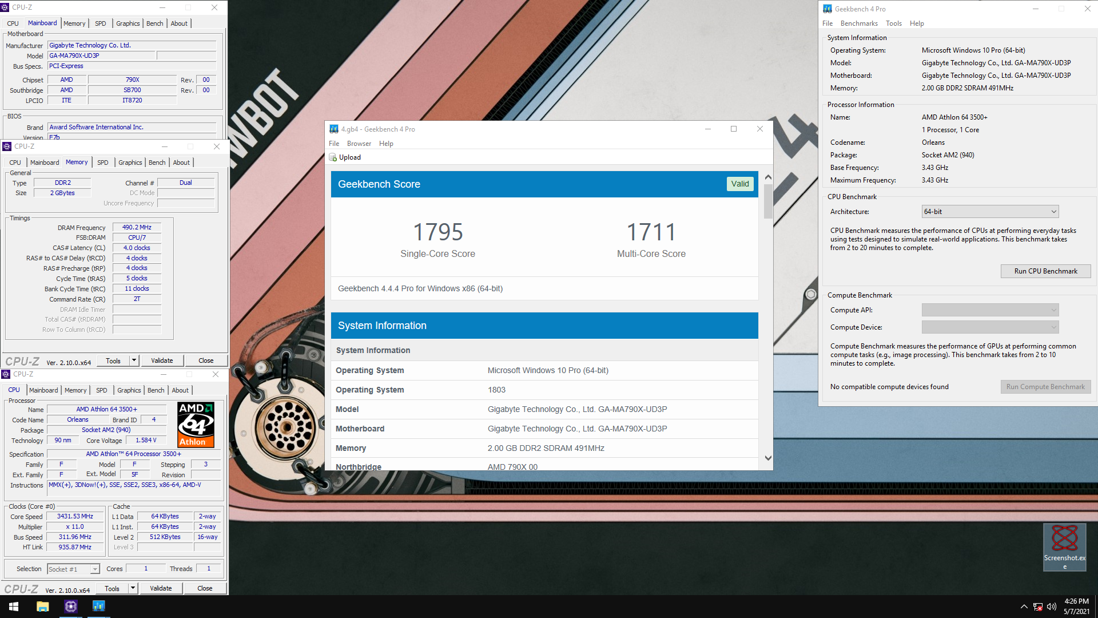Click multi-core score 1711
This screenshot has width=1098, height=618.
point(651,232)
